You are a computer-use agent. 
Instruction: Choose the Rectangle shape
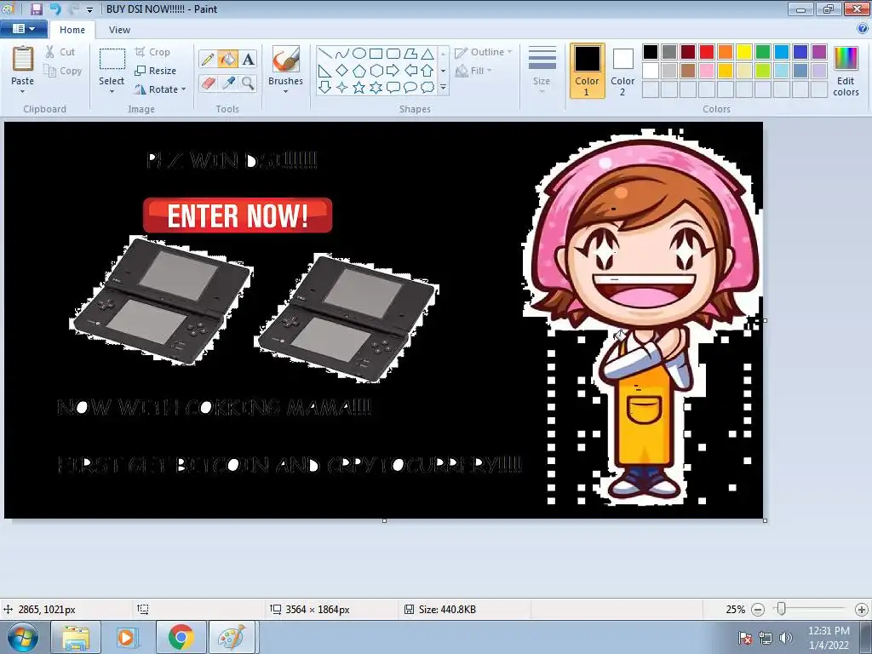click(x=376, y=54)
